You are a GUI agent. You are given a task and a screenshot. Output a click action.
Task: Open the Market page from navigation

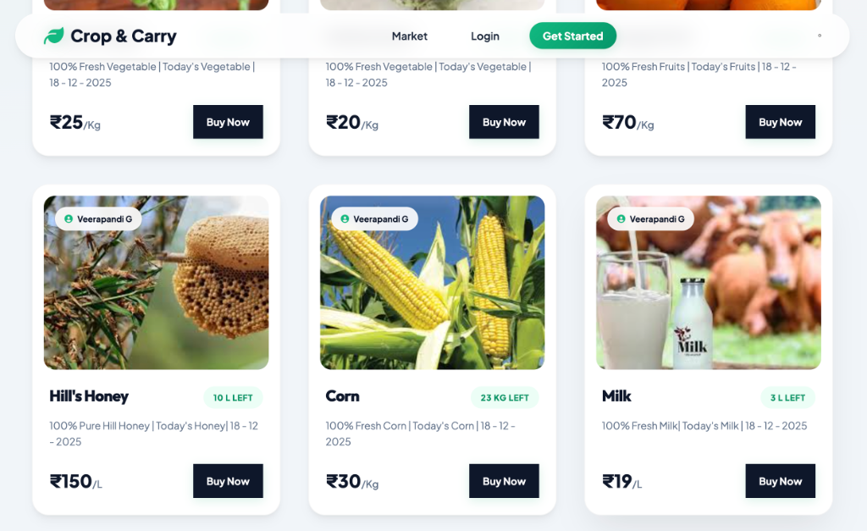pyautogui.click(x=409, y=36)
